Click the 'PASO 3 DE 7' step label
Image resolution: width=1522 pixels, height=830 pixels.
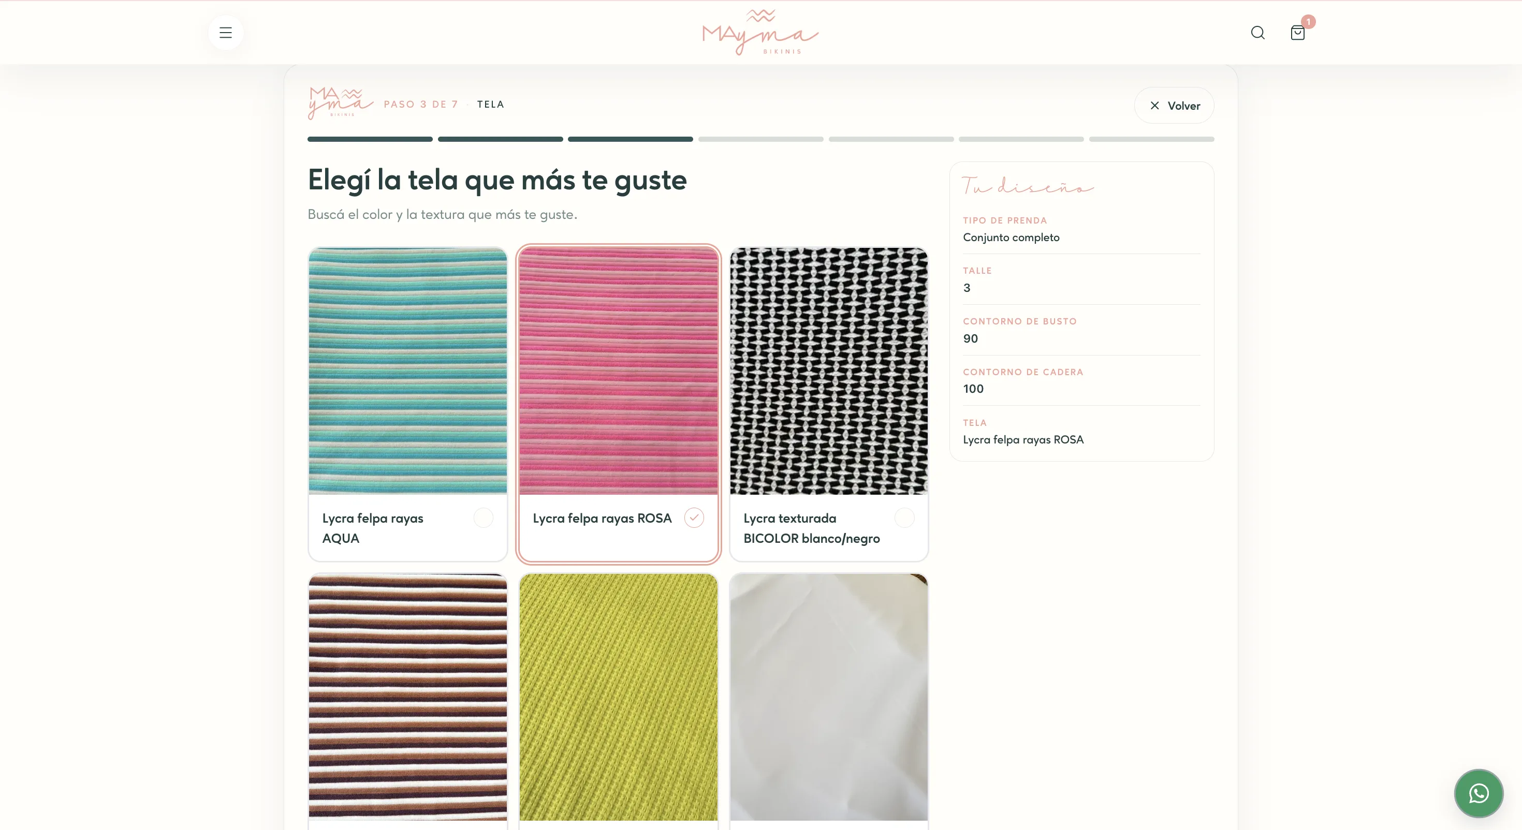(x=421, y=105)
